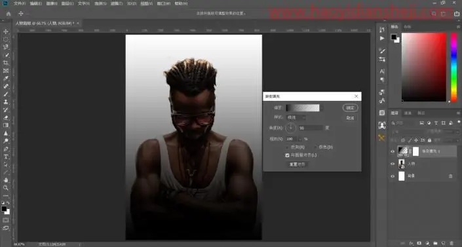Hide the gradient fill layer eye
The height and width of the screenshot is (247, 462).
(x=393, y=151)
